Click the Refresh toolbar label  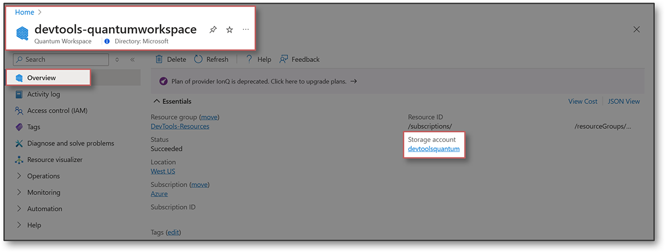point(217,59)
